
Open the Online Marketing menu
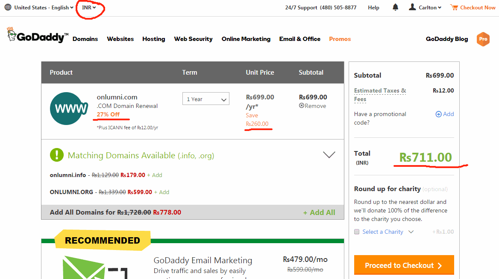coord(246,39)
